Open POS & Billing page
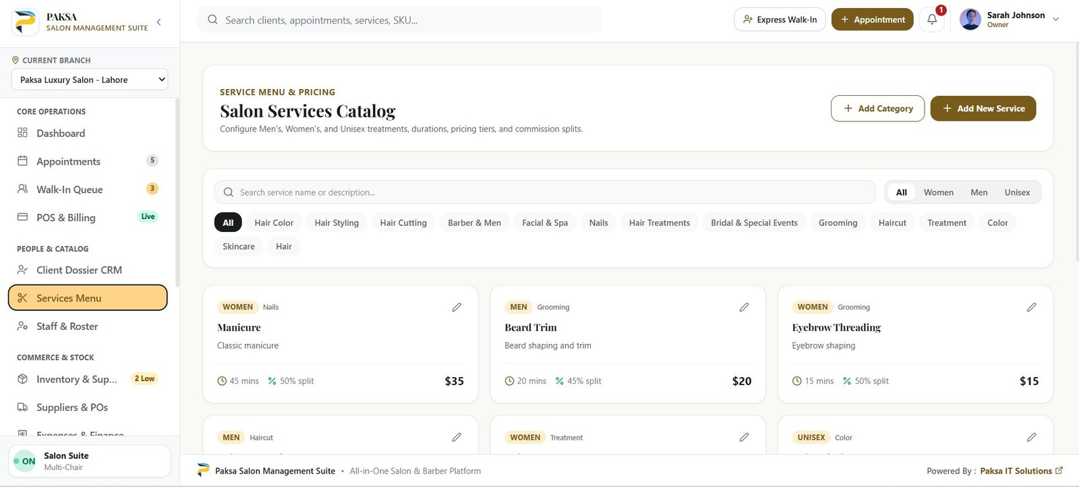This screenshot has height=487, width=1079. (x=88, y=217)
